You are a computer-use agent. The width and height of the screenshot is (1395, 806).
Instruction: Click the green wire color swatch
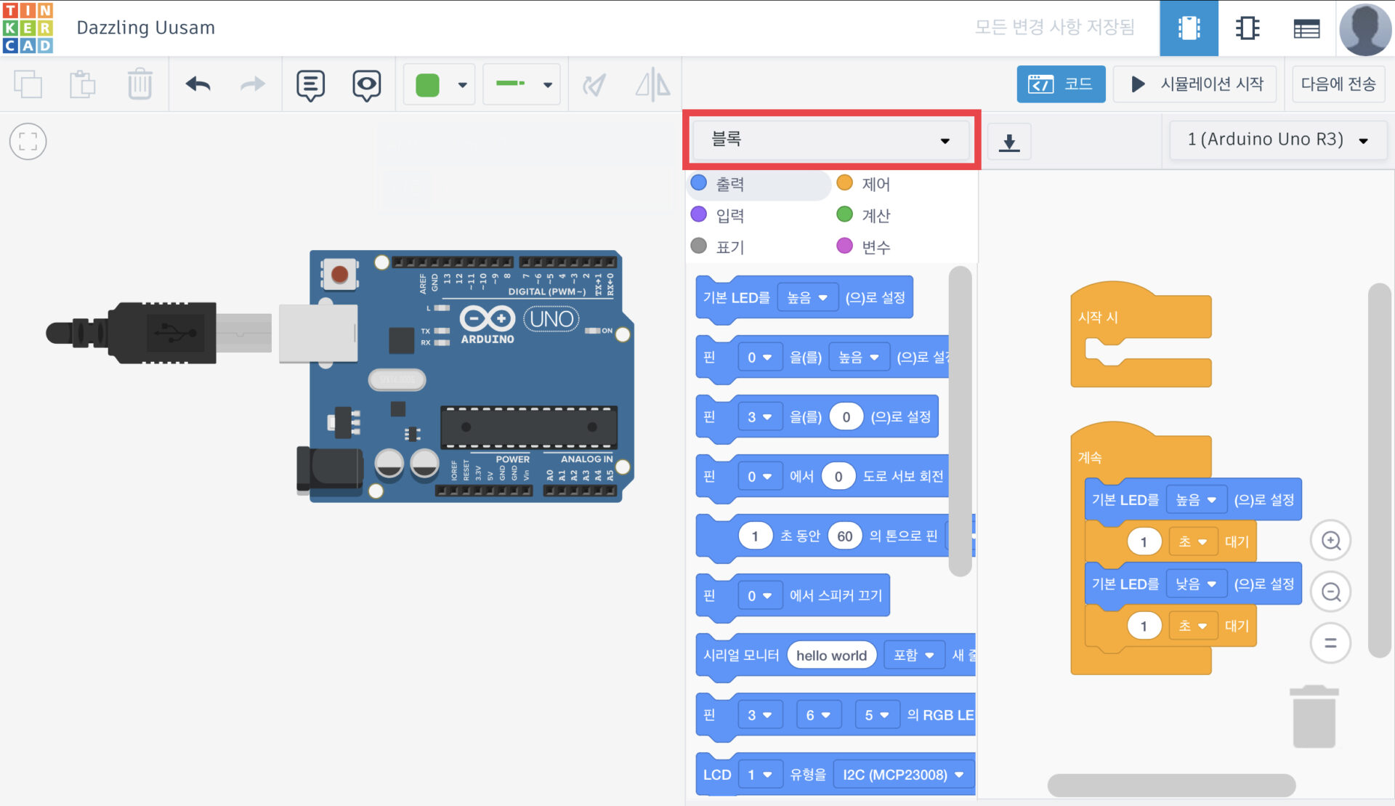pyautogui.click(x=427, y=84)
